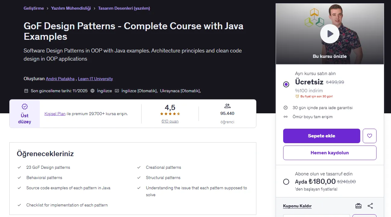Click the struck-through ₺240,00 price
The image size is (391, 217).
pos(346,182)
